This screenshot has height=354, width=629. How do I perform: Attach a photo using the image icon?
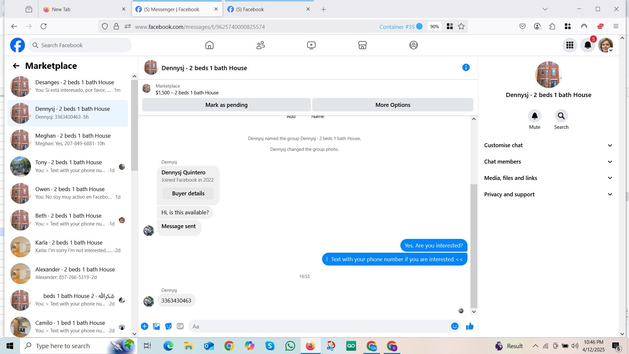(157, 326)
